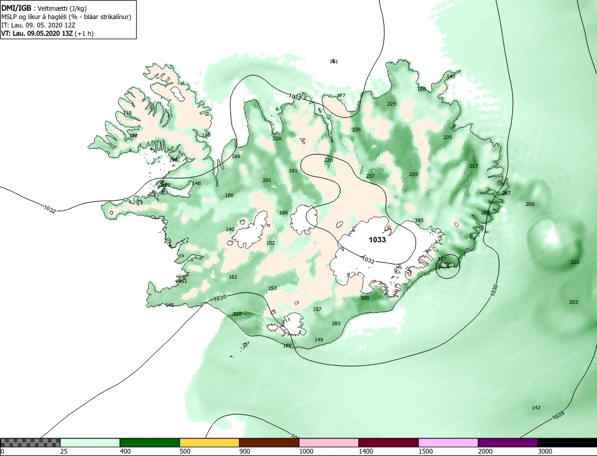Click the 'DMI/IGB : Veltimætti (J/kg)' title line
The width and height of the screenshot is (597, 456).
coord(45,9)
